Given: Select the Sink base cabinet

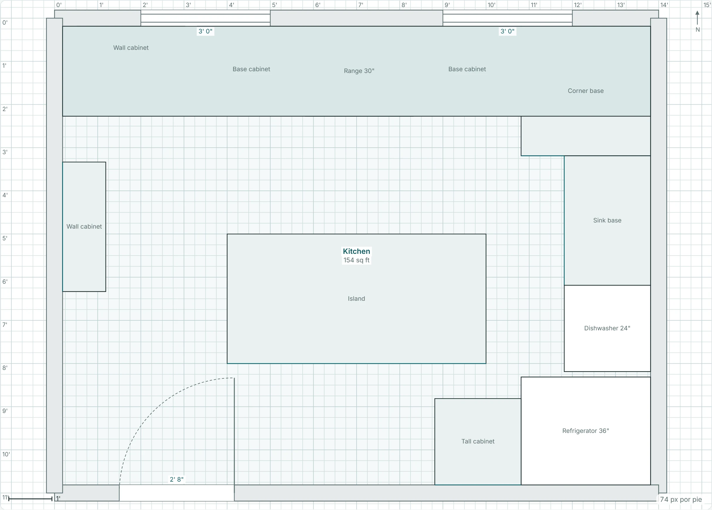Looking at the screenshot, I should [x=607, y=220].
